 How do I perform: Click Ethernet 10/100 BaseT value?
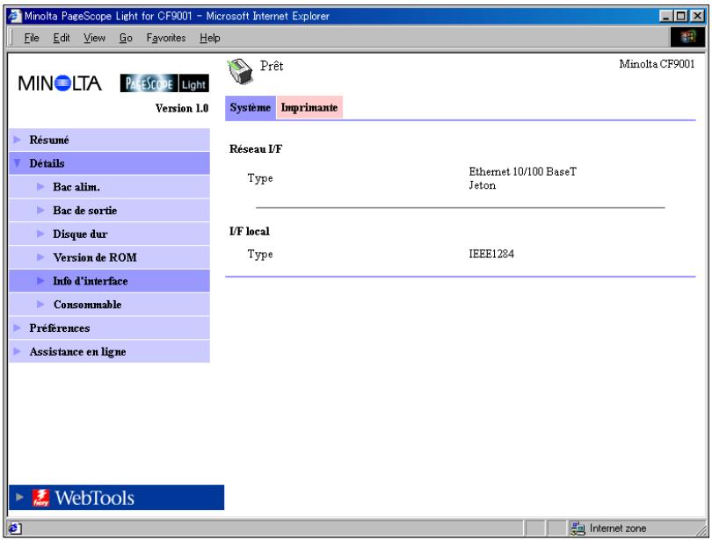(523, 171)
